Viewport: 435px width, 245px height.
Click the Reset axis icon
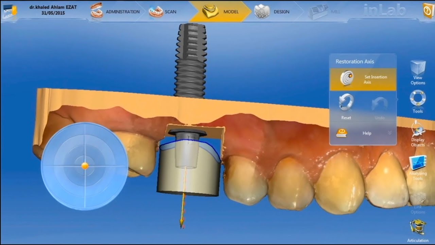(x=346, y=103)
